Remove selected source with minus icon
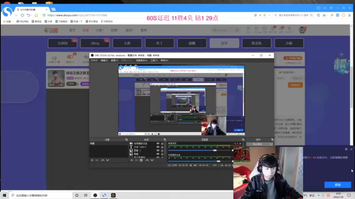 [136, 160]
